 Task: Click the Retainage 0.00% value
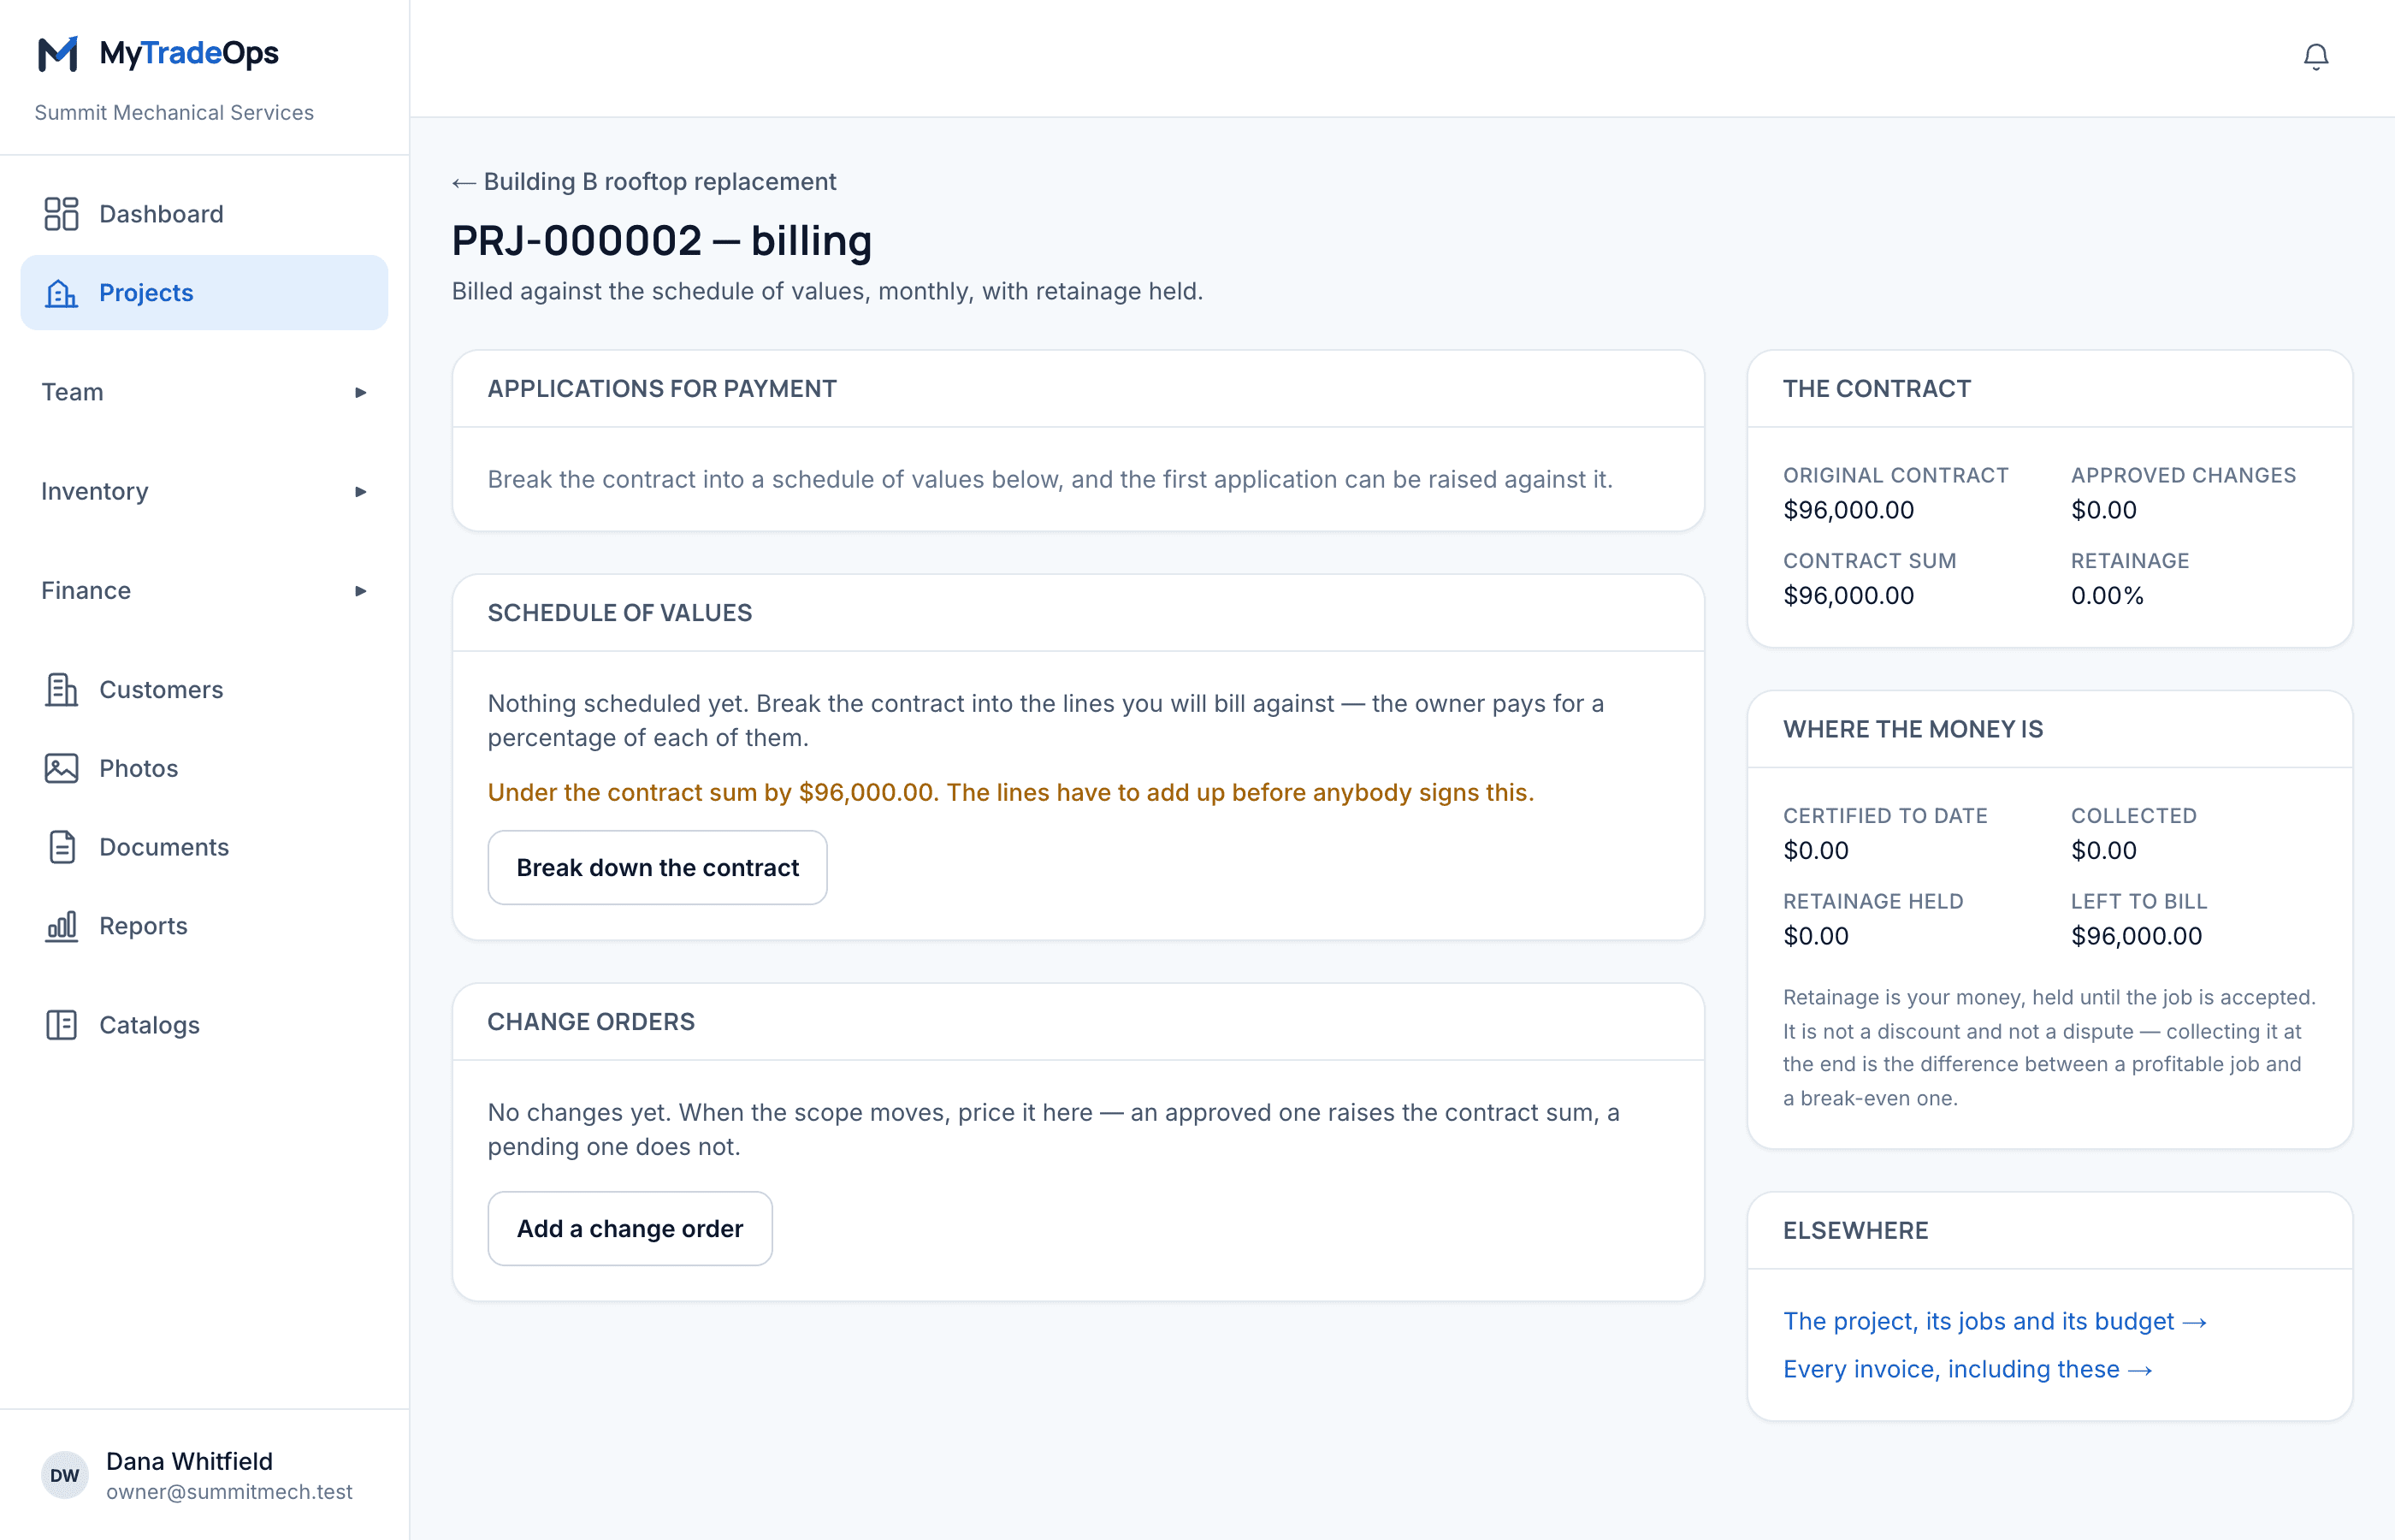tap(2107, 596)
